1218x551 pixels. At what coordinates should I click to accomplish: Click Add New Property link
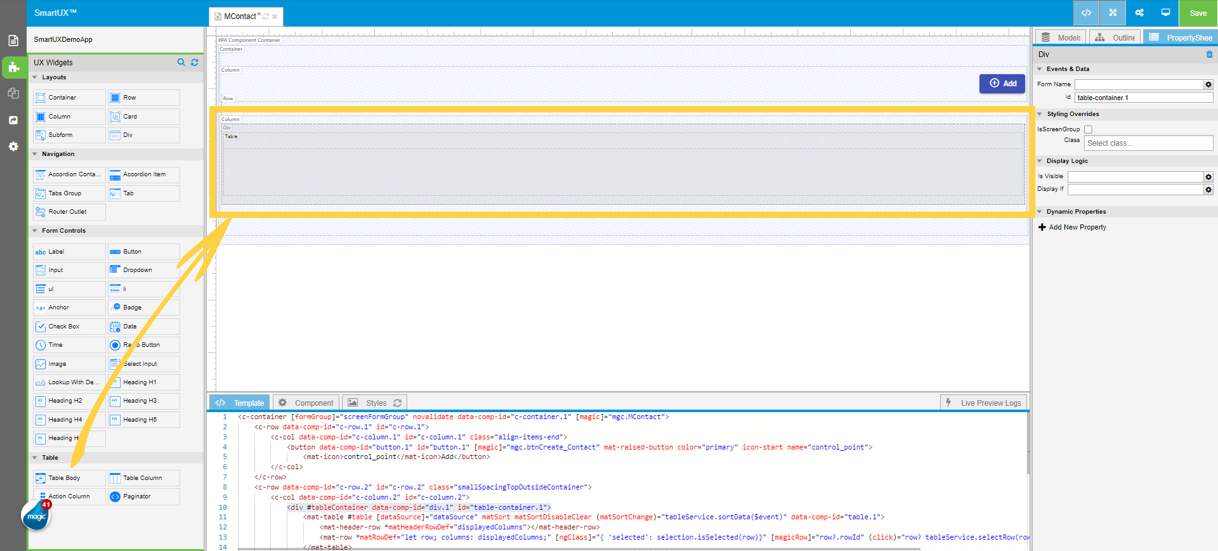click(x=1077, y=227)
